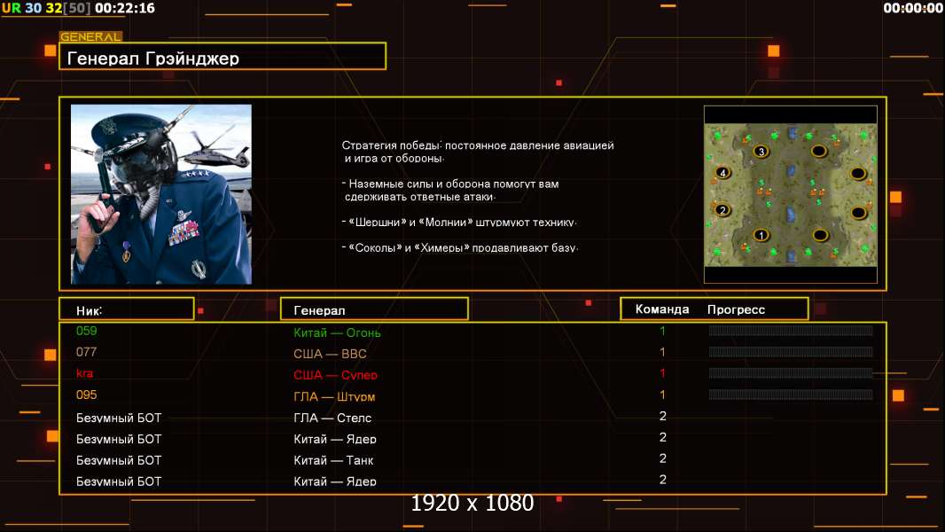Click start position 1 on the minimap

[761, 235]
